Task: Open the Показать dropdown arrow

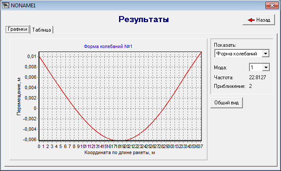Action: click(x=265, y=54)
